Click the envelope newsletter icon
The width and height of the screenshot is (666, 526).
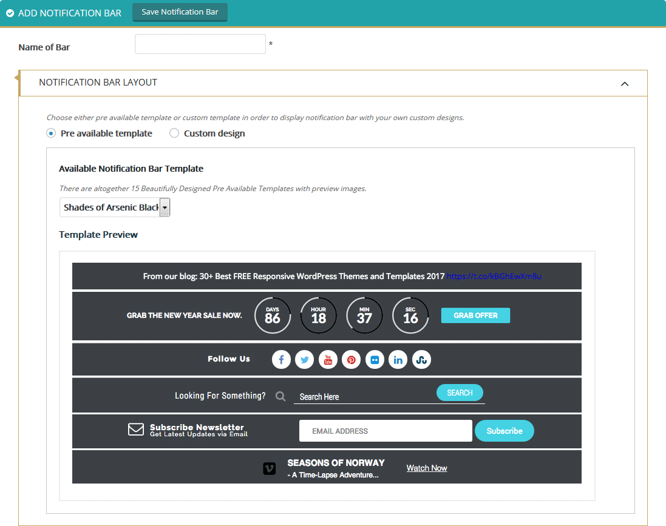(136, 429)
